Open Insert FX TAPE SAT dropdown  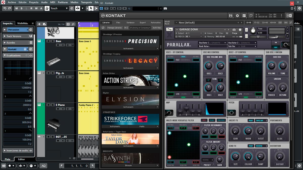pos(261,121)
